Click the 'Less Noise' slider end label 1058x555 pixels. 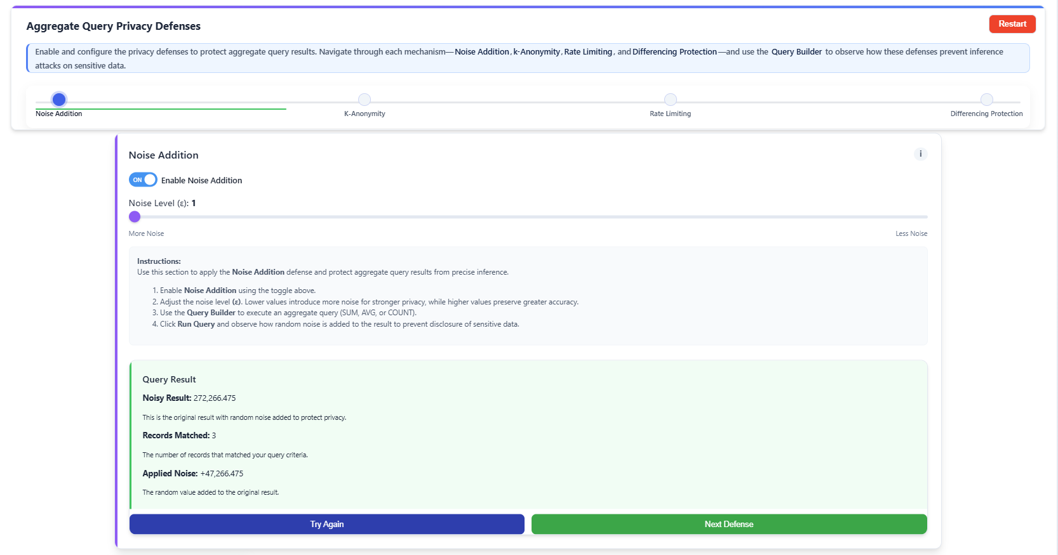point(911,234)
